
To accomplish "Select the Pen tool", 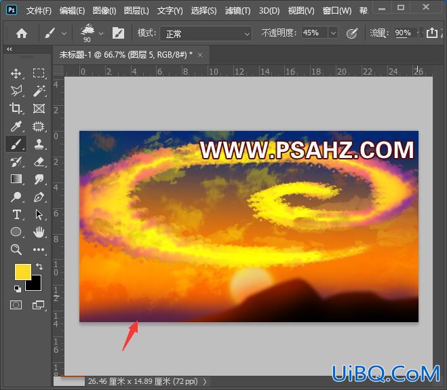I will pyautogui.click(x=39, y=197).
